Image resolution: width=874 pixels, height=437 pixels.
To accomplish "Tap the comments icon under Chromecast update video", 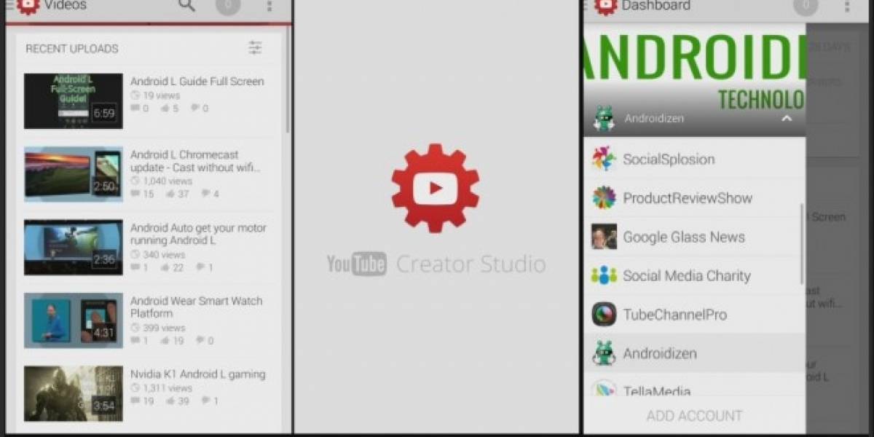I will pyautogui.click(x=135, y=194).
